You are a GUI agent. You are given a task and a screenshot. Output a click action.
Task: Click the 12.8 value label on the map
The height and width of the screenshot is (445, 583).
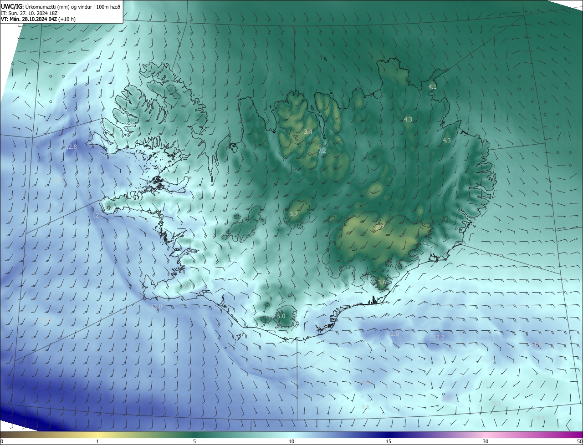click(x=71, y=147)
